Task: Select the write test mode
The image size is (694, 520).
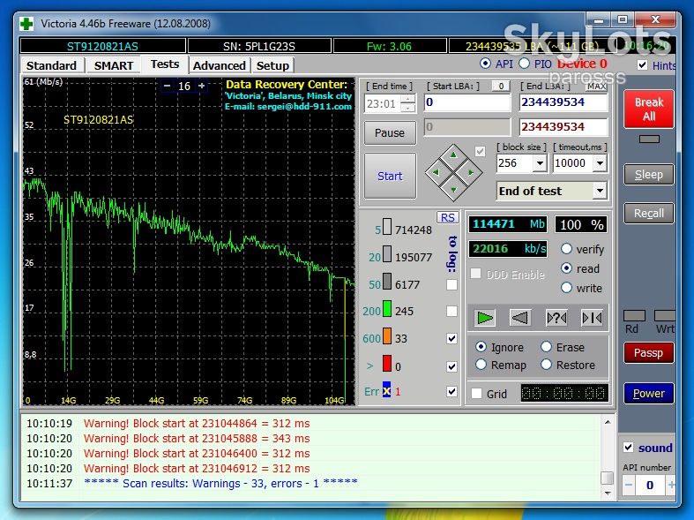Action: coord(566,288)
